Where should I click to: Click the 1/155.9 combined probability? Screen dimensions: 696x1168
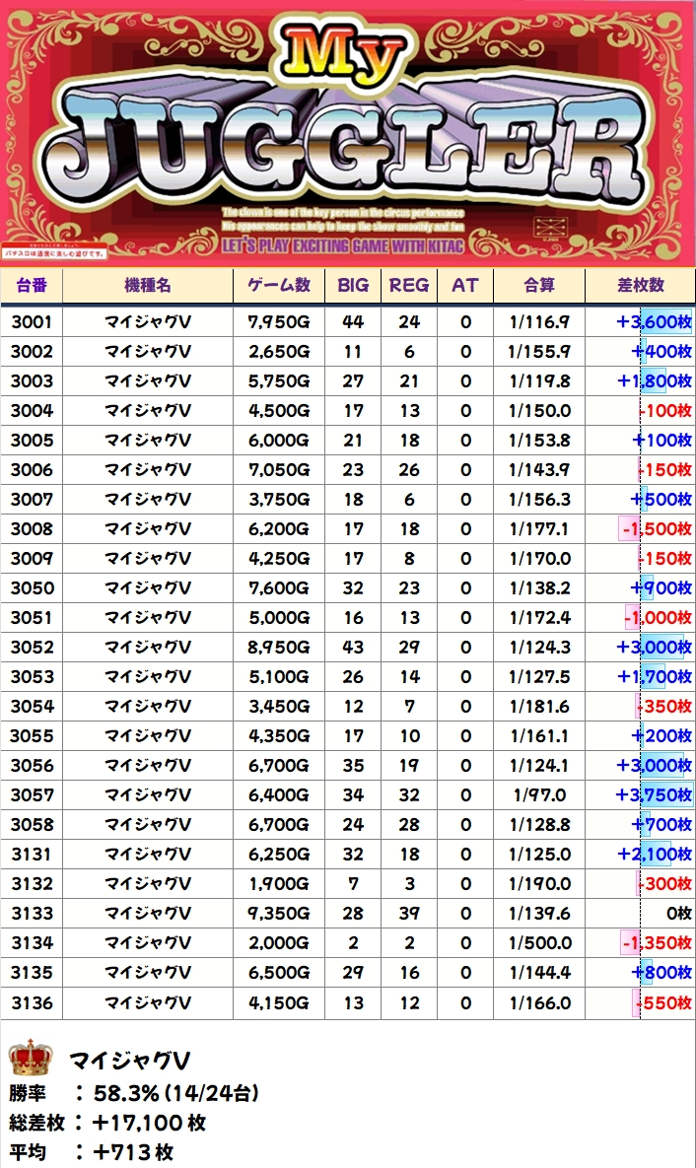click(x=539, y=352)
